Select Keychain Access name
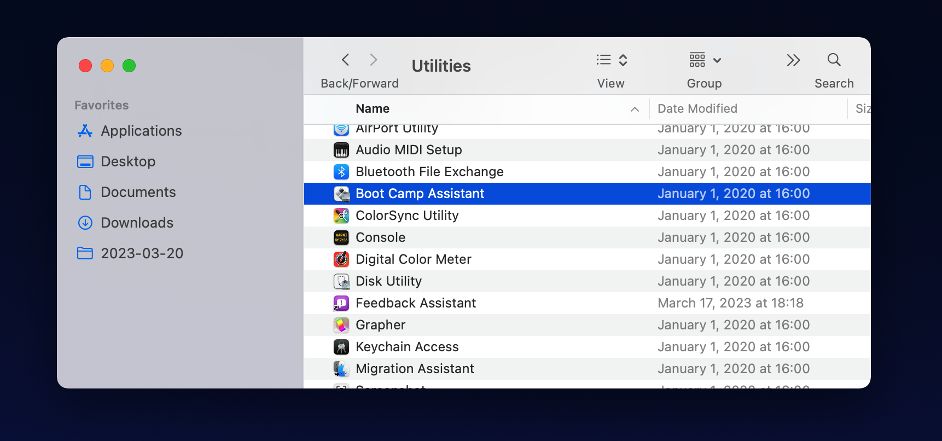The image size is (942, 441). coord(407,347)
